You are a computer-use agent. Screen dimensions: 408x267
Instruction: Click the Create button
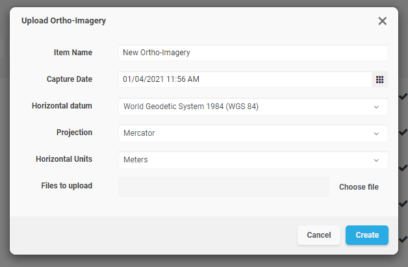367,235
